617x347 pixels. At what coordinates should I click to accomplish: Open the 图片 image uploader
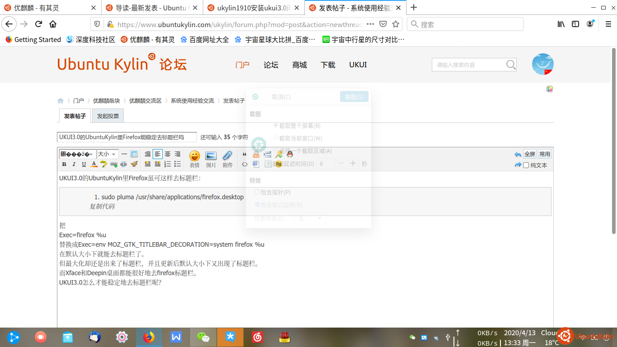pyautogui.click(x=211, y=159)
